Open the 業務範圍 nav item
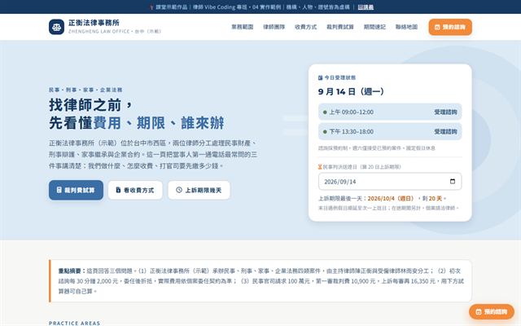Image resolution: width=521 pixels, height=326 pixels. pyautogui.click(x=243, y=27)
